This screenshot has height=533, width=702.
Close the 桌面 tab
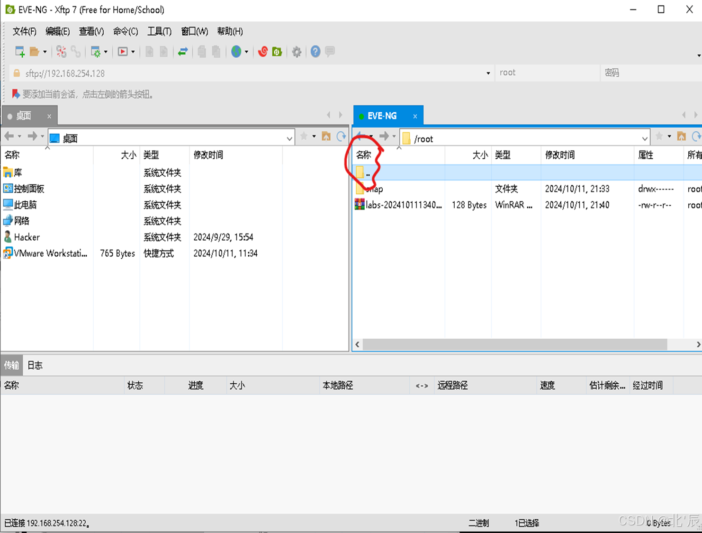click(x=49, y=116)
